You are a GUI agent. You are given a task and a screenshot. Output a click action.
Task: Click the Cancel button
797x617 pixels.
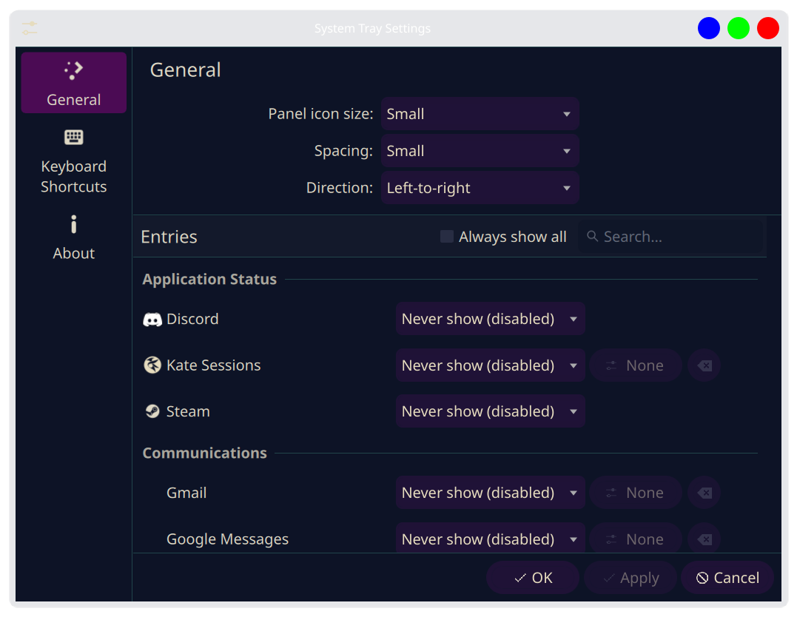point(727,578)
